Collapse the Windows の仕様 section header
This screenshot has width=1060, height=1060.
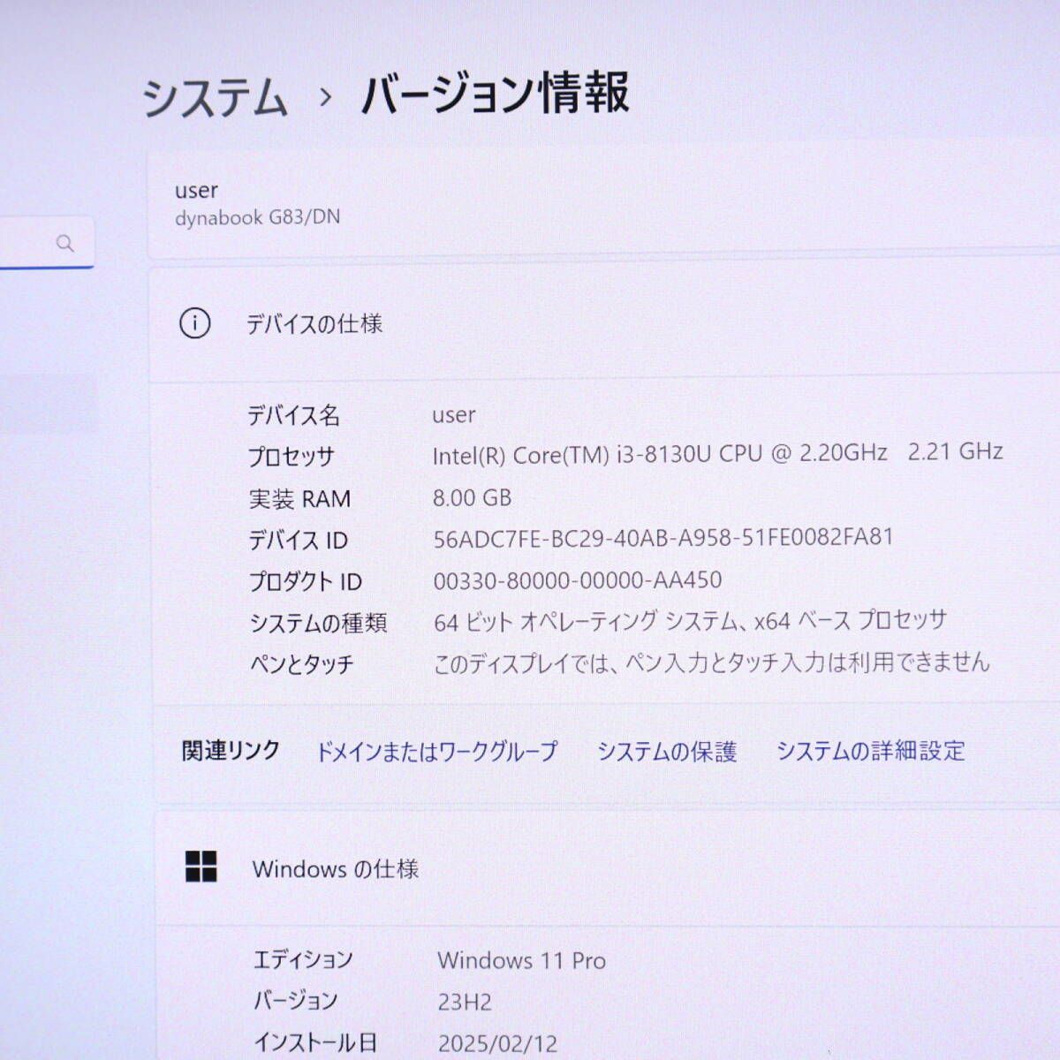point(608,868)
